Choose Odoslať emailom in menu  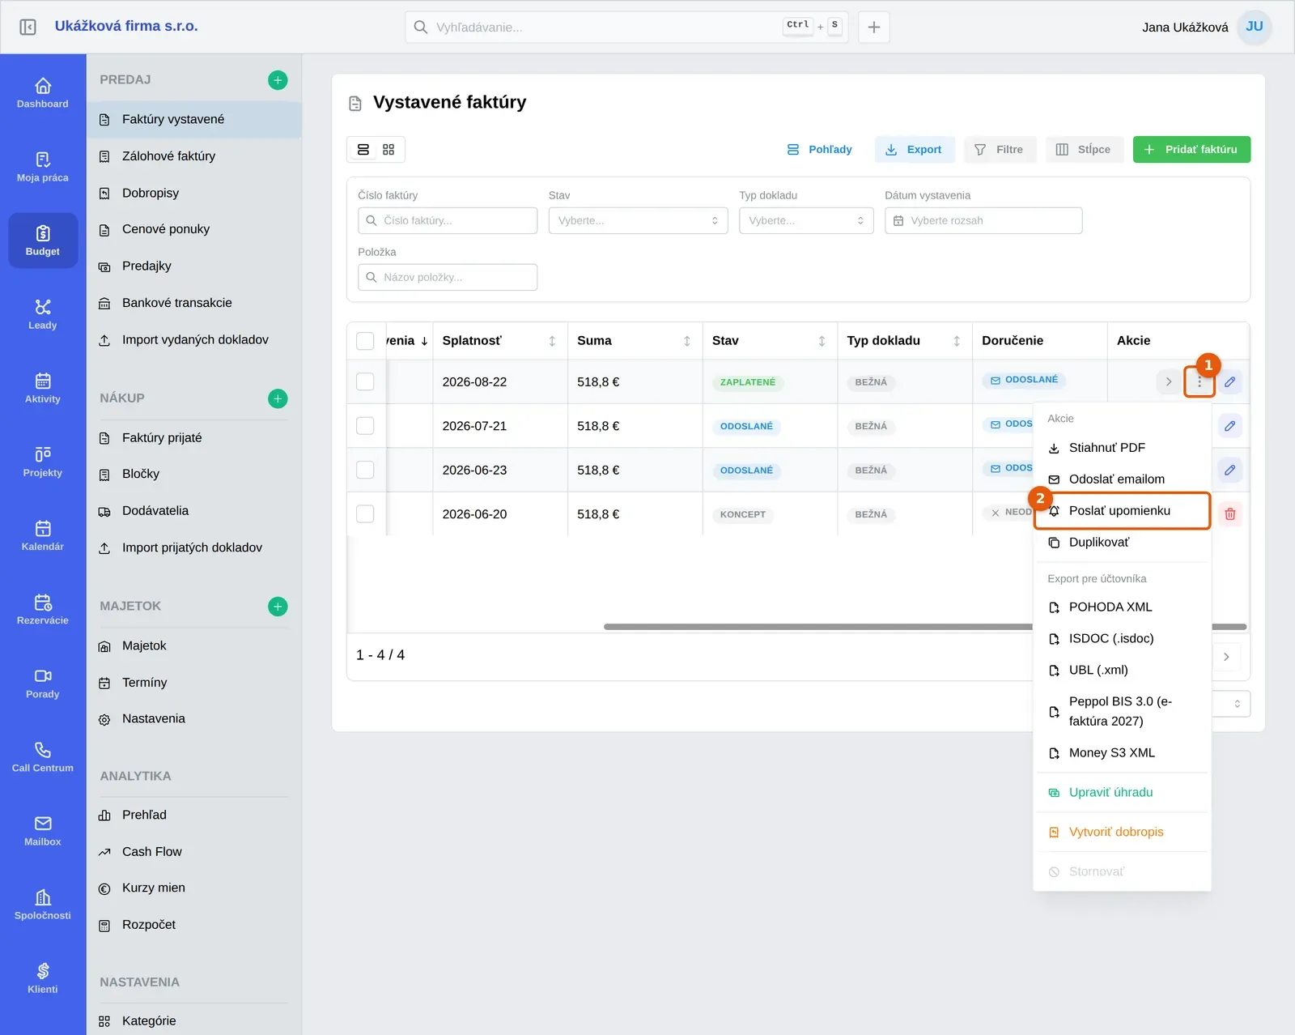point(1122,479)
